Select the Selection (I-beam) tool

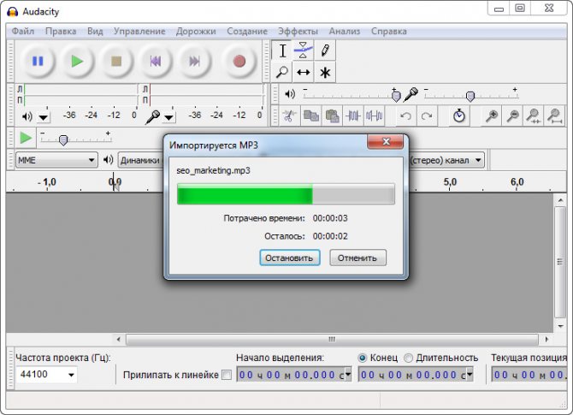pos(282,50)
